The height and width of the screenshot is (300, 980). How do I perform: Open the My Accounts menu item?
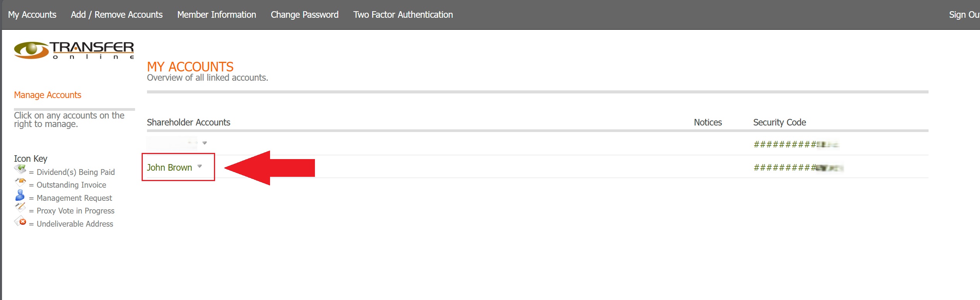click(x=32, y=15)
